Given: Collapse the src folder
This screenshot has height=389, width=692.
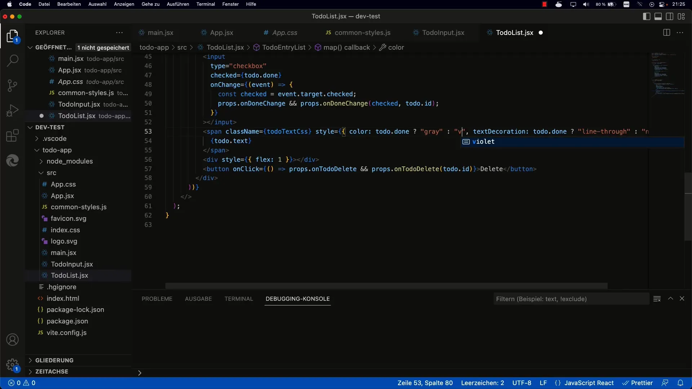Looking at the screenshot, I should coord(41,173).
